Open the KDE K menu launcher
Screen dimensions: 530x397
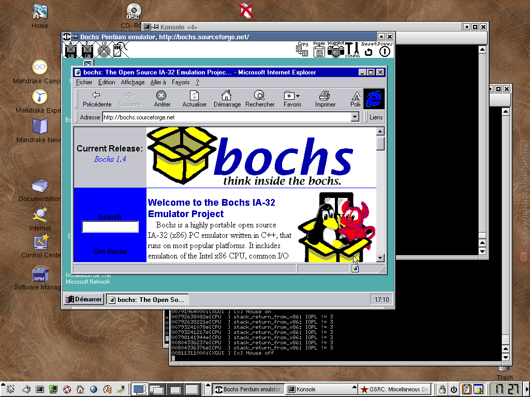(10, 389)
